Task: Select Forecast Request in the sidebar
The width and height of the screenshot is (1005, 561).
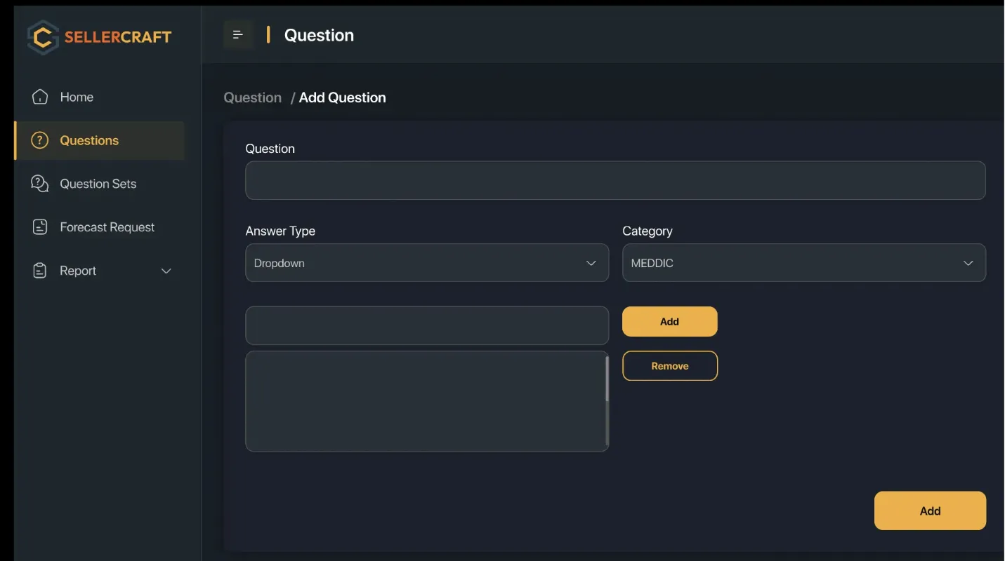Action: tap(107, 227)
